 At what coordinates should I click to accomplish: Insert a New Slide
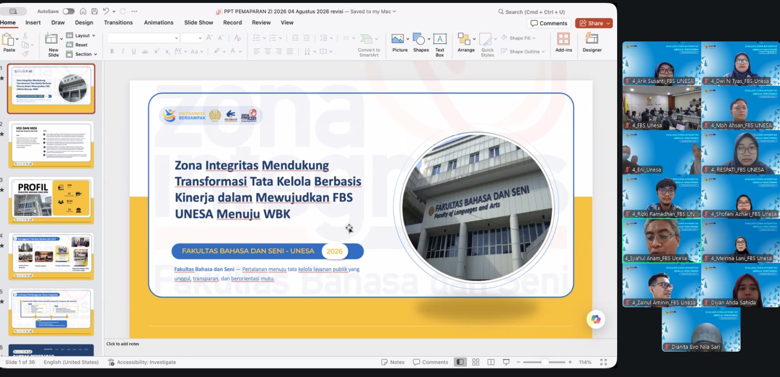pyautogui.click(x=53, y=45)
